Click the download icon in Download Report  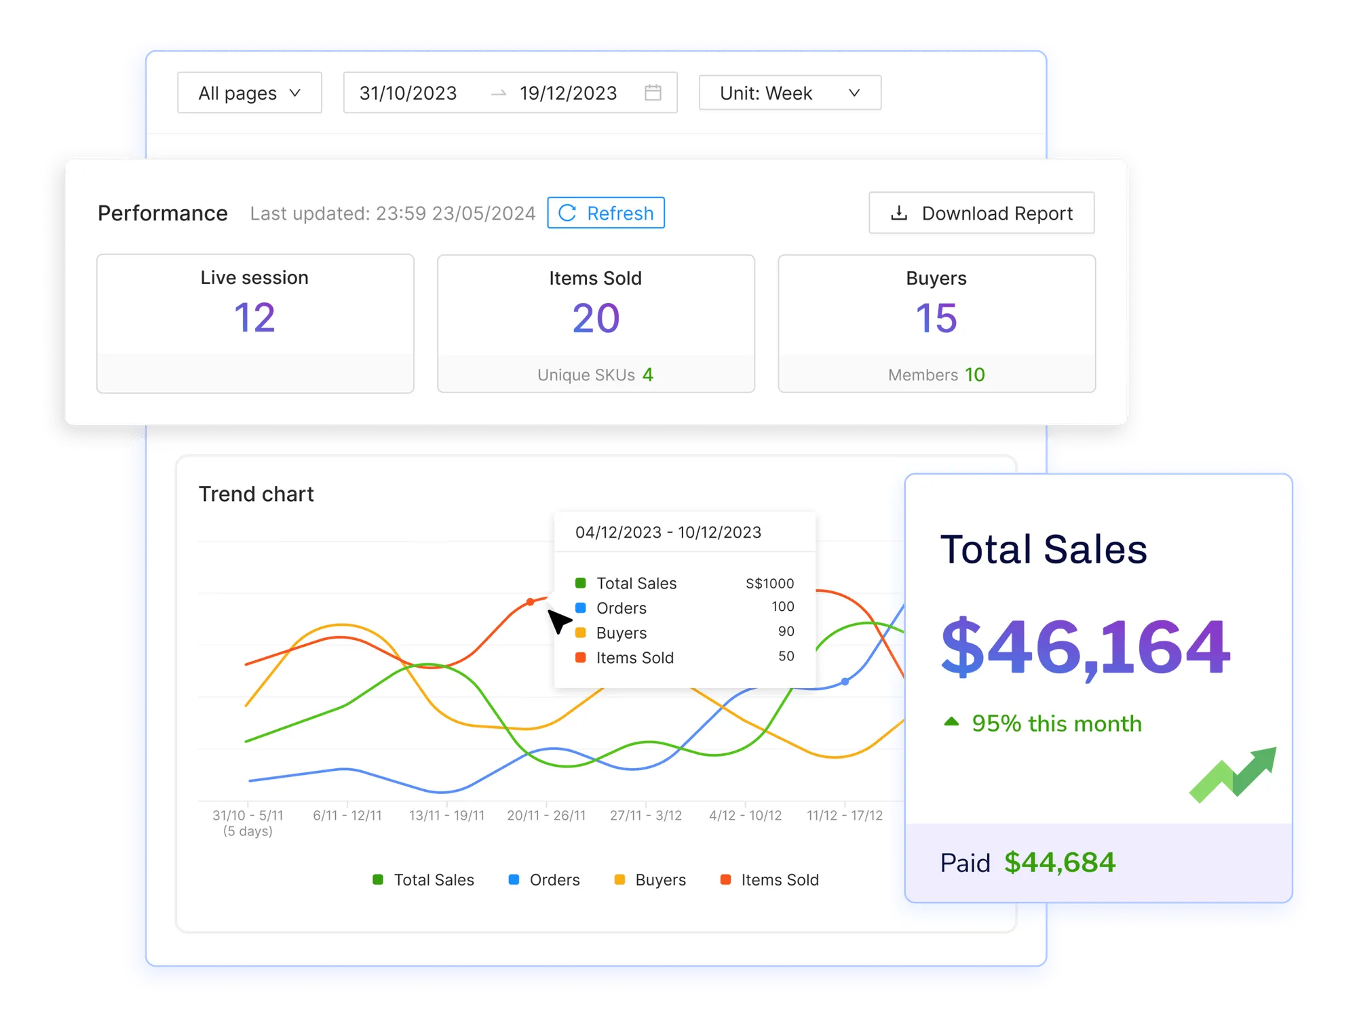pos(898,214)
